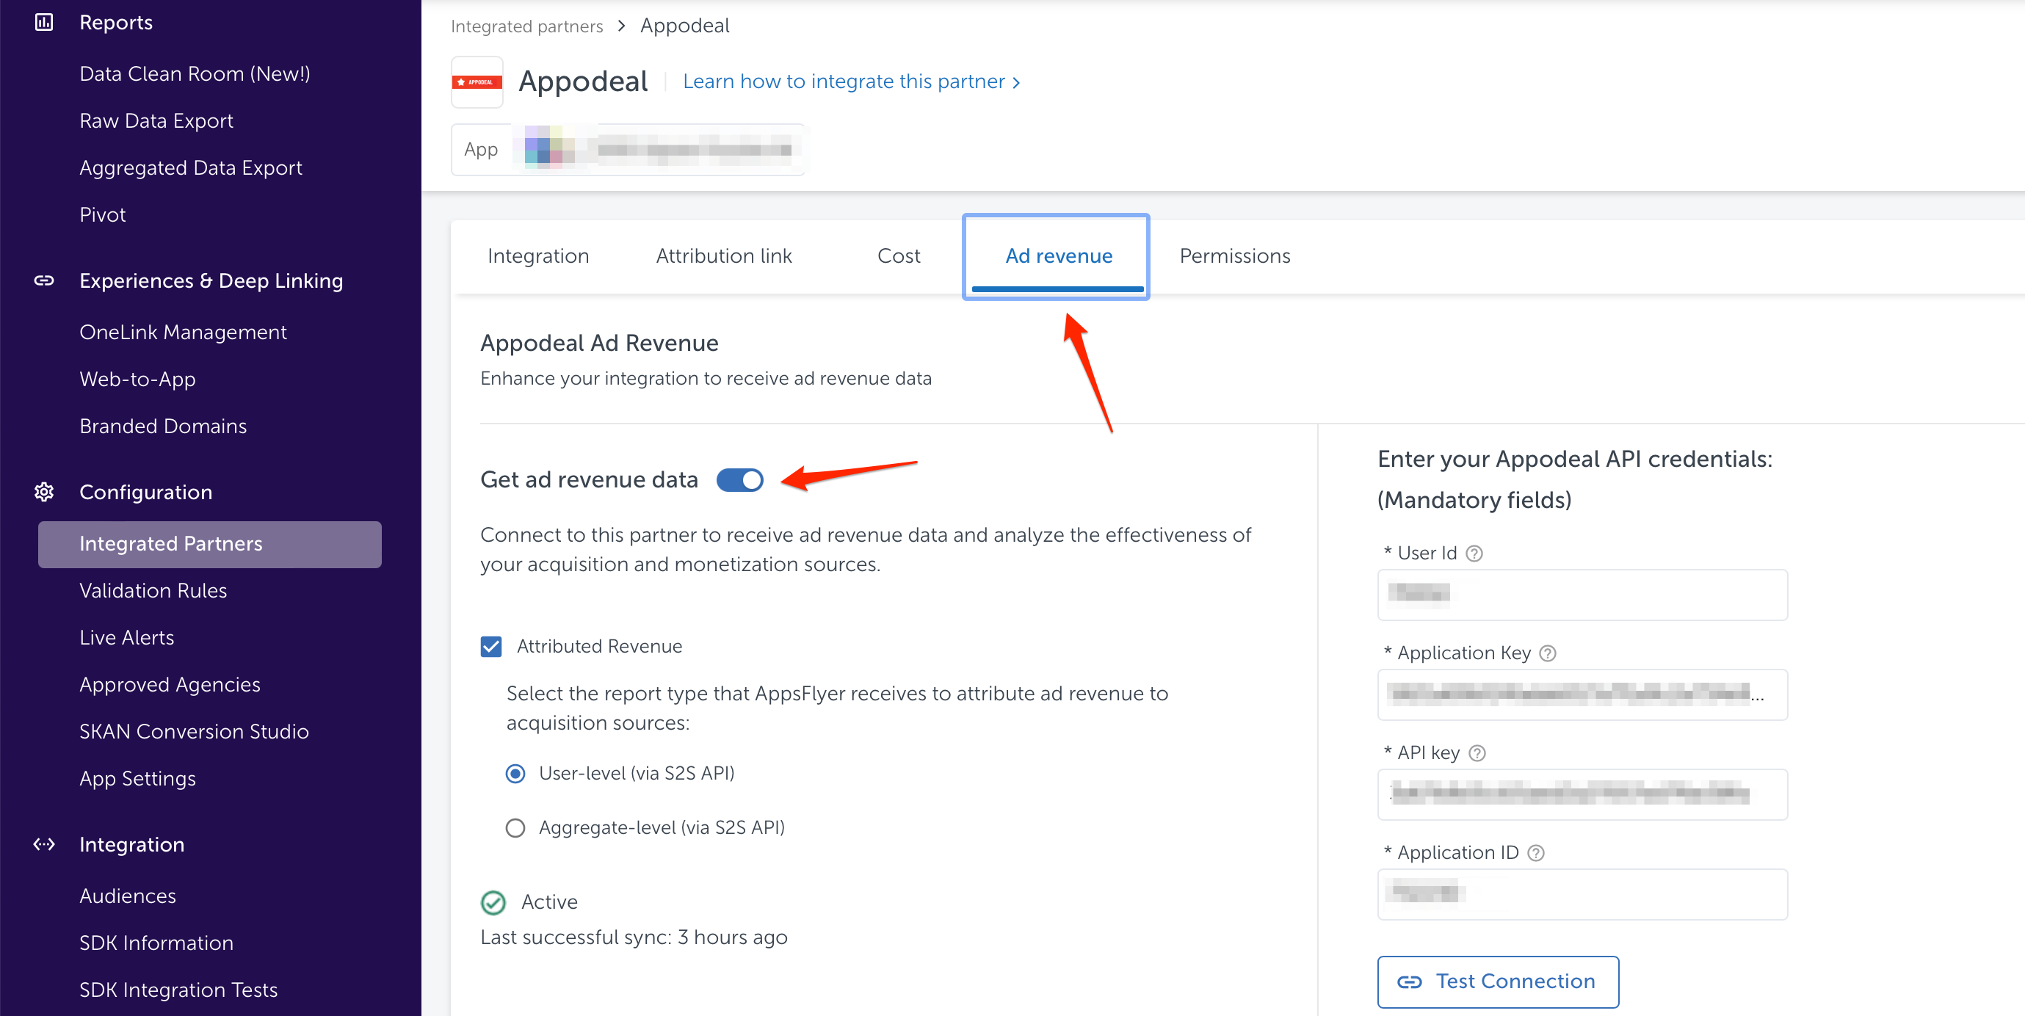Click the Test Connection button
Screen dimensions: 2025x1016
(x=1497, y=981)
